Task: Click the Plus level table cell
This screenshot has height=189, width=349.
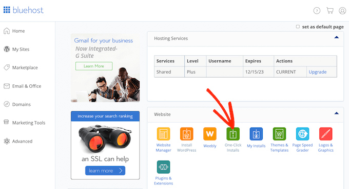Action: (196, 72)
